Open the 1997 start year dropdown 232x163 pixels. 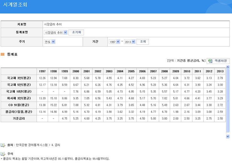point(114,42)
